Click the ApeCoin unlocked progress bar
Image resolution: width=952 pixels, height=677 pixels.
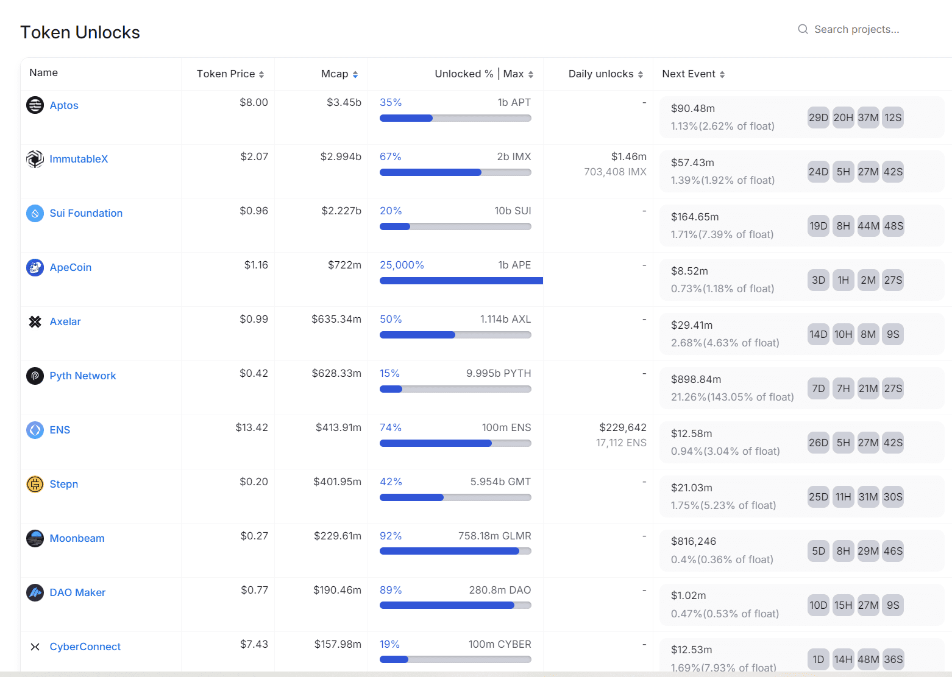coord(461,281)
